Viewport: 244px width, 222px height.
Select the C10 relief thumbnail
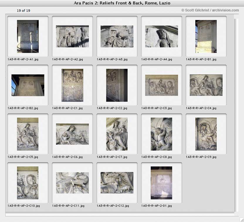tap(28, 183)
